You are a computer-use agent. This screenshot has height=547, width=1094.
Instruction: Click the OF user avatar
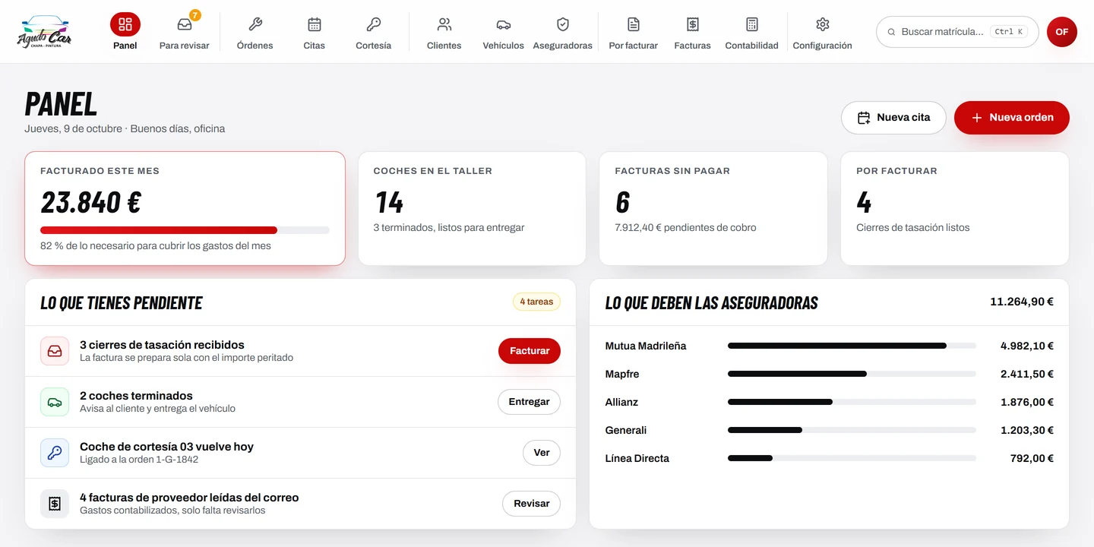coord(1062,32)
